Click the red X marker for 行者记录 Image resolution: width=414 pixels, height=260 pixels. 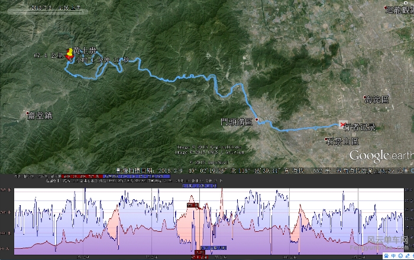coord(342,124)
